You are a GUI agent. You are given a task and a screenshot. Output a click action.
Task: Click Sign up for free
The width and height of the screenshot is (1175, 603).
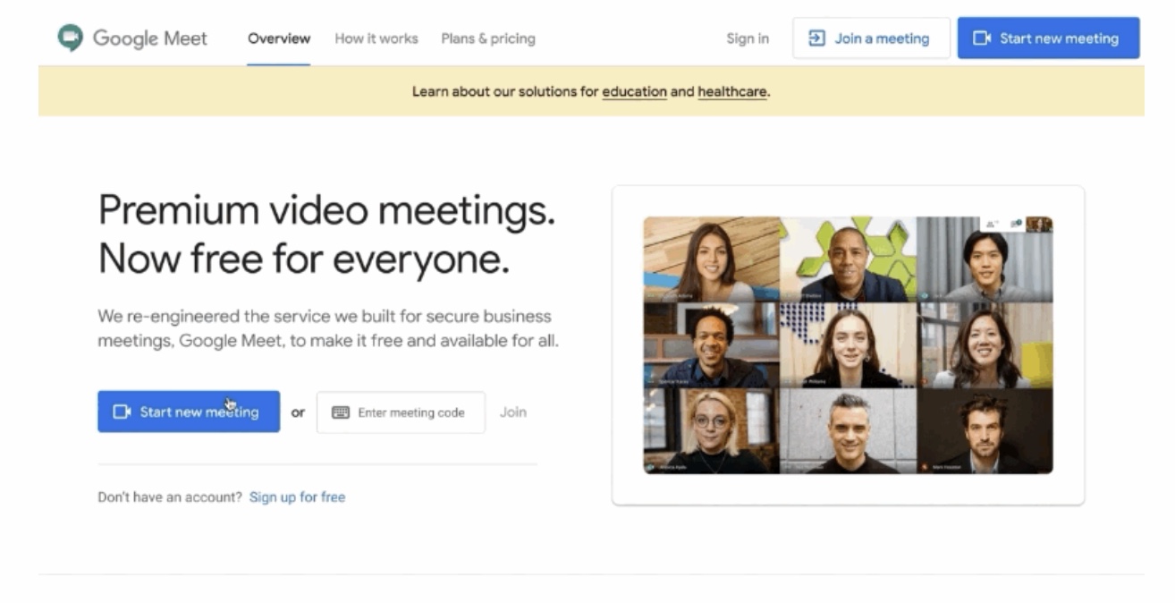297,497
